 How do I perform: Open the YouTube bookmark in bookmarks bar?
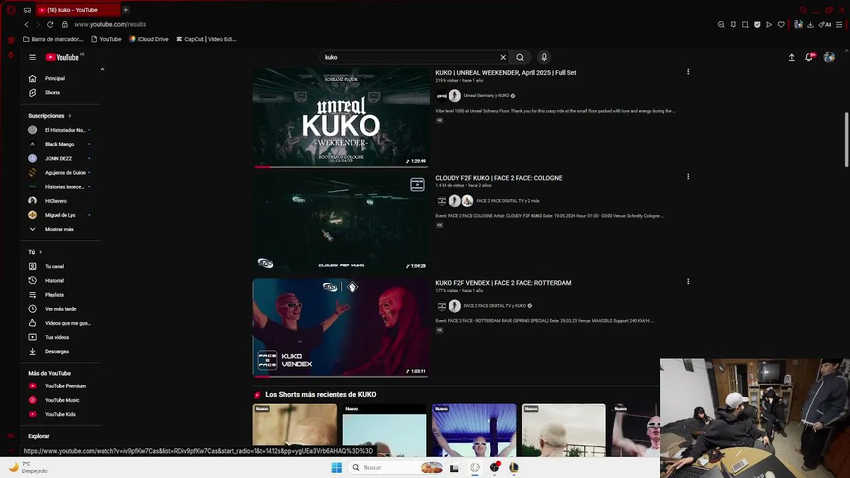point(106,39)
